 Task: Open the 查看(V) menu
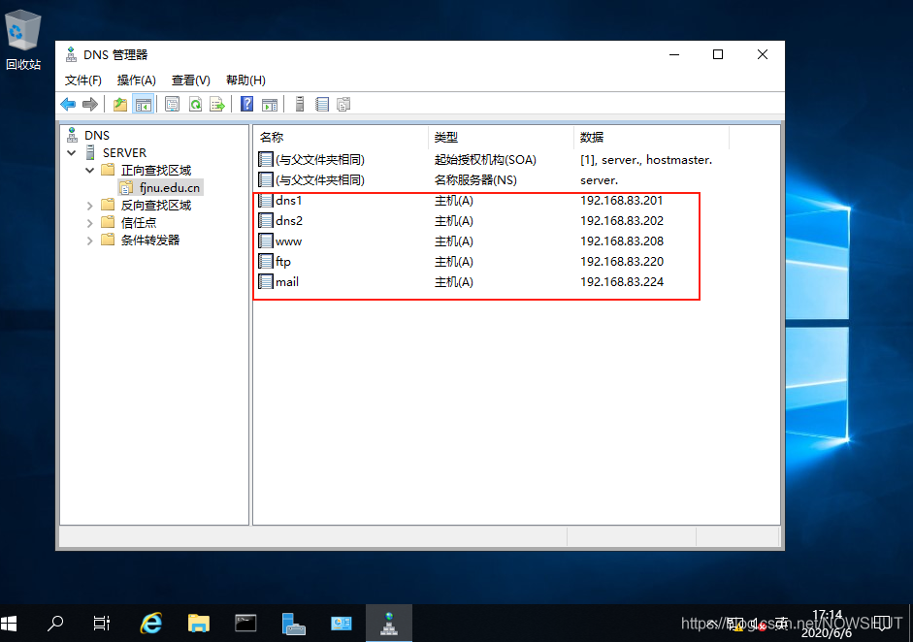point(190,80)
